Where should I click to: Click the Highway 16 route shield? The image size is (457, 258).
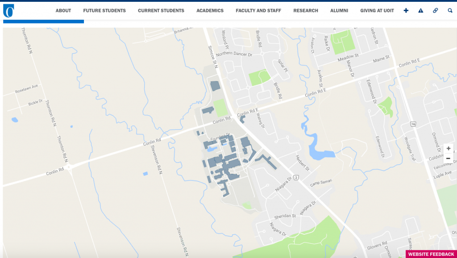pos(414,124)
